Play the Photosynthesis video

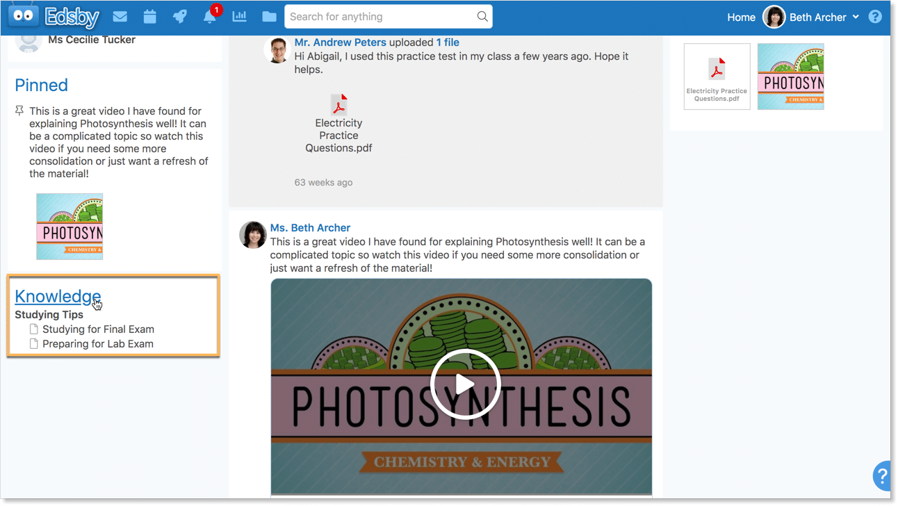click(464, 384)
